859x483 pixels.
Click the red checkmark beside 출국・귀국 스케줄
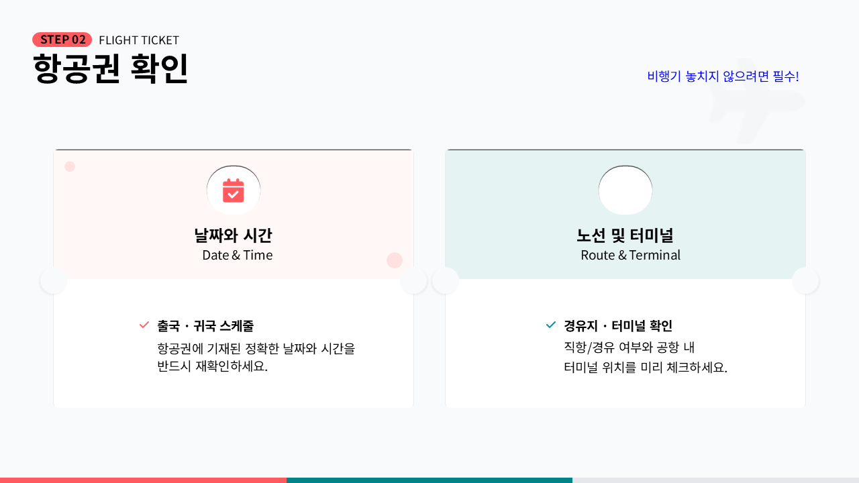coord(144,325)
